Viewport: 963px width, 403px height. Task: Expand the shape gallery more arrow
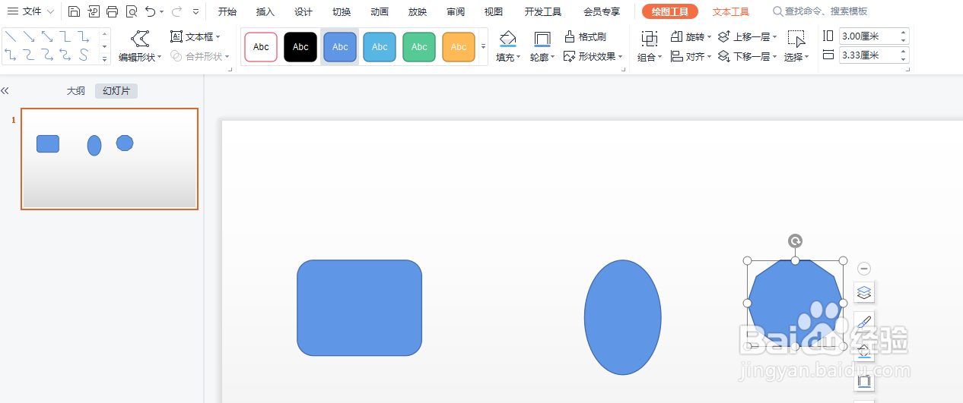[x=104, y=58]
